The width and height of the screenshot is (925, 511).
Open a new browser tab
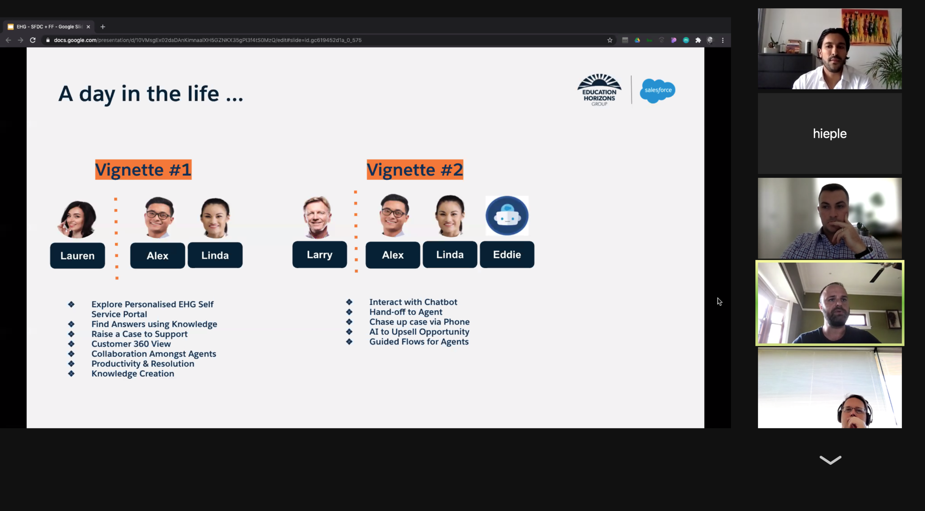tap(103, 27)
